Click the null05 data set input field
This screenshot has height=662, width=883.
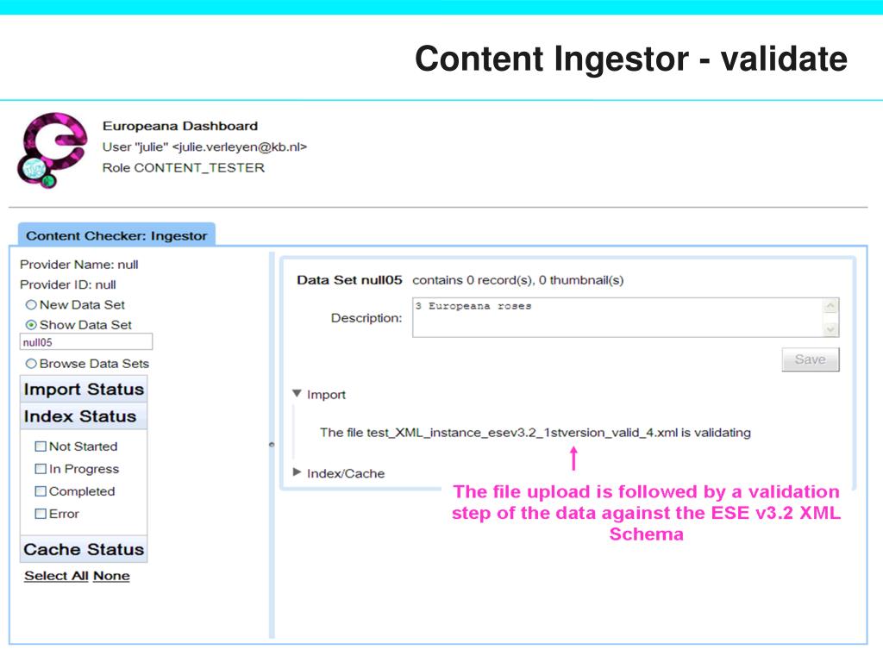86,342
